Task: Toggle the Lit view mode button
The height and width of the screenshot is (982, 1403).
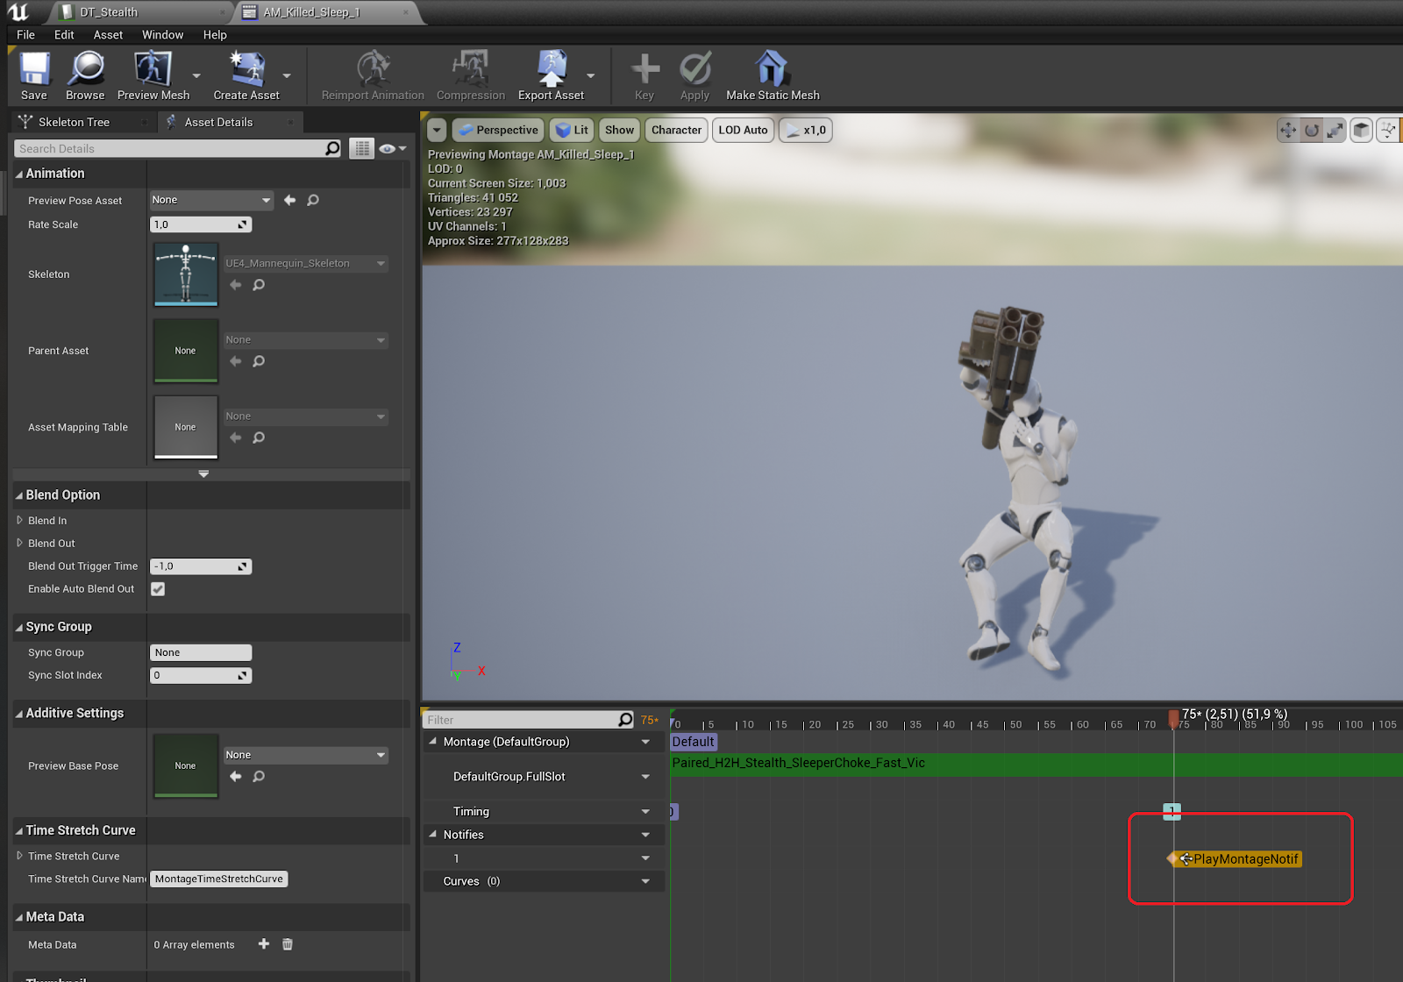Action: click(x=572, y=131)
